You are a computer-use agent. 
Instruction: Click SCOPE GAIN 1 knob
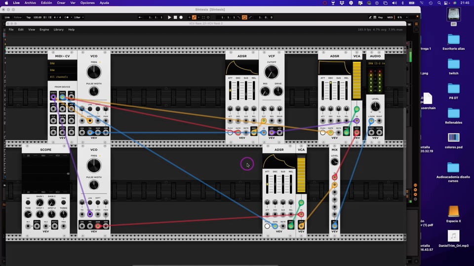[40, 202]
